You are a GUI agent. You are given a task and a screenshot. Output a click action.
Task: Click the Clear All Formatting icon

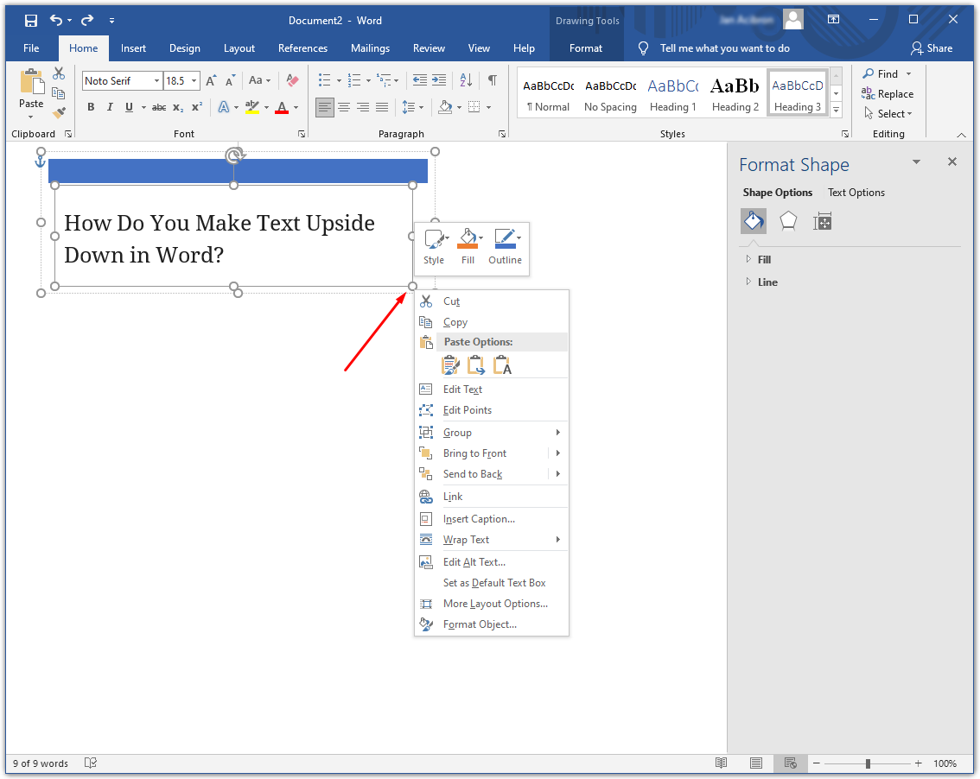(x=291, y=80)
